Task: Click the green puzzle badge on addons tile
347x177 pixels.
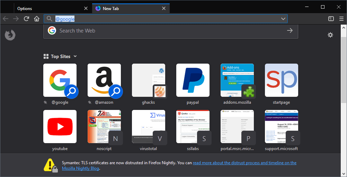Action: point(249,92)
